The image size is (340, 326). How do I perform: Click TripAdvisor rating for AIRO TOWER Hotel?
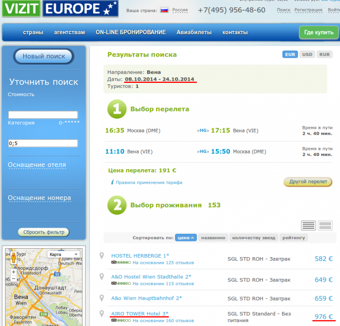[x=121, y=320]
